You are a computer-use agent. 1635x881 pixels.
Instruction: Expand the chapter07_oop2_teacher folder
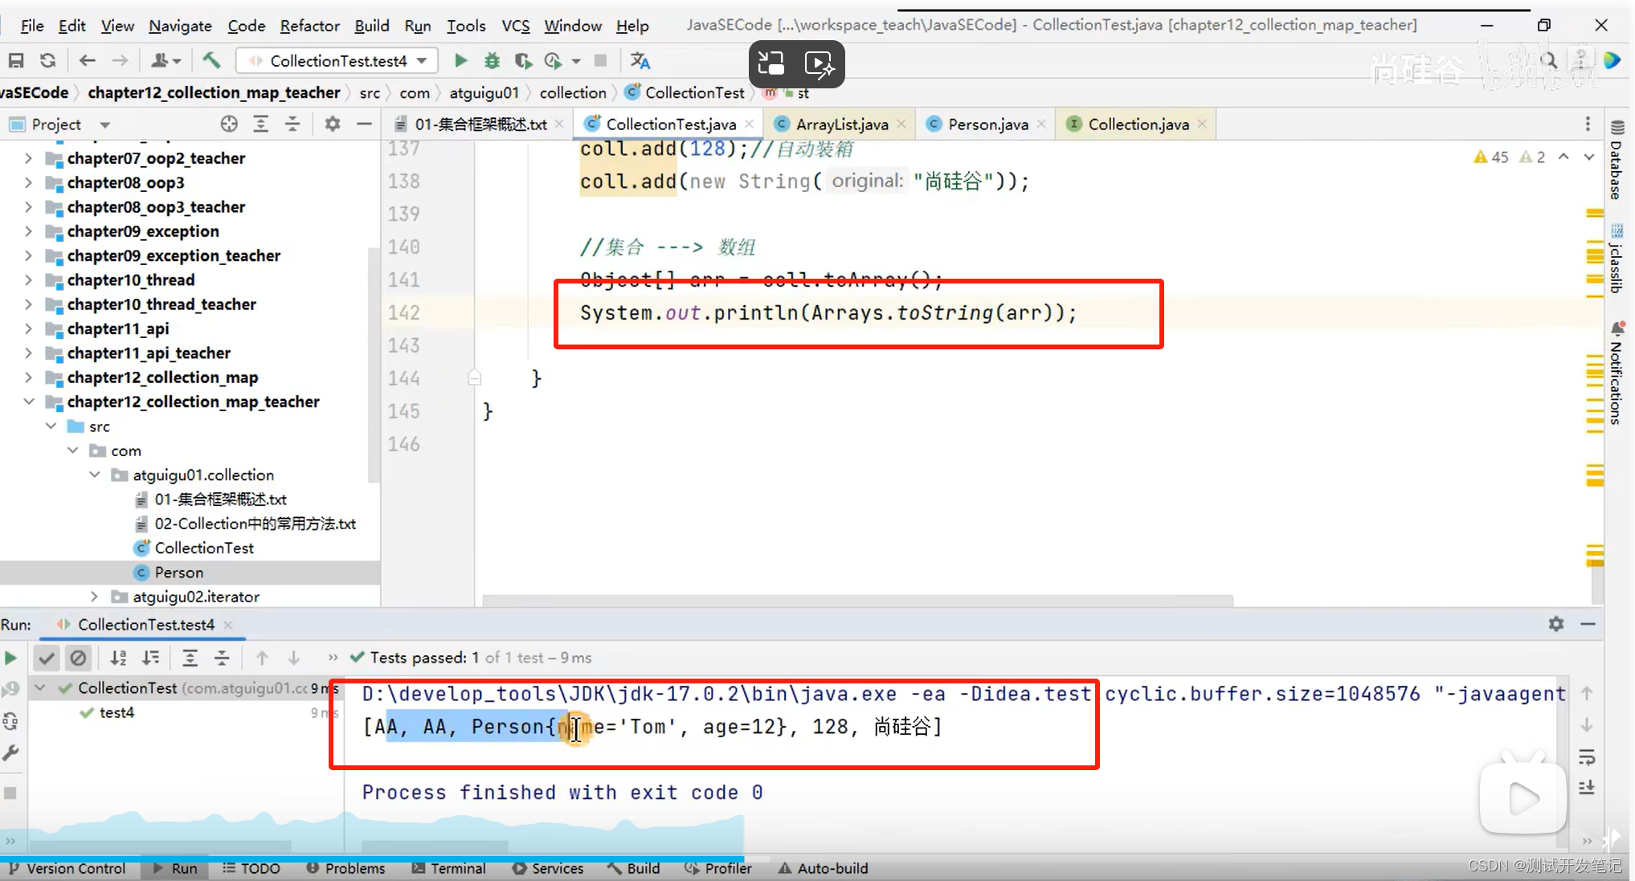click(29, 158)
